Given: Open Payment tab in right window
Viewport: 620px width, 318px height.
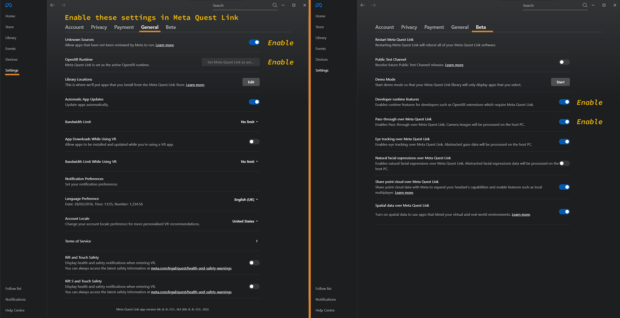Looking at the screenshot, I should [434, 27].
